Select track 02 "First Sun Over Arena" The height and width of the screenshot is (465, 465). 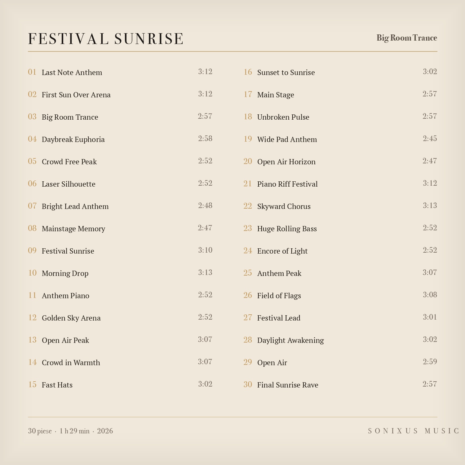(120, 95)
